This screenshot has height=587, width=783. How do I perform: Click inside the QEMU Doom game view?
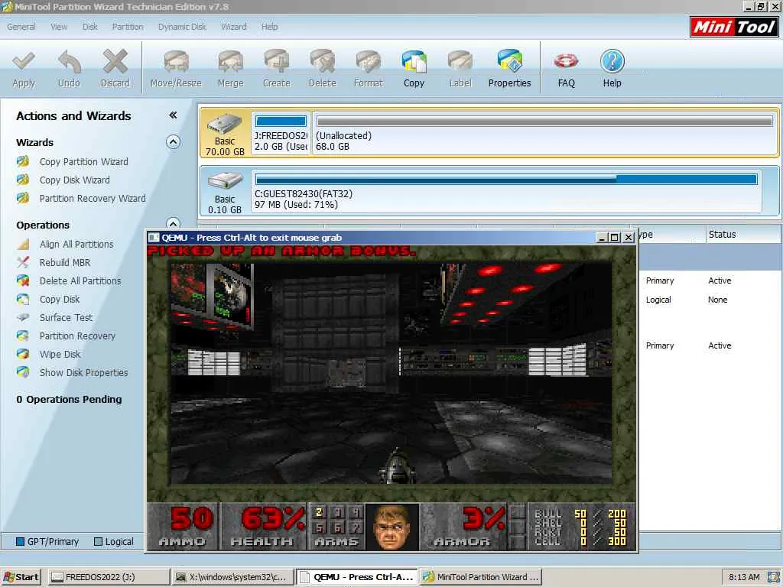tap(391, 373)
